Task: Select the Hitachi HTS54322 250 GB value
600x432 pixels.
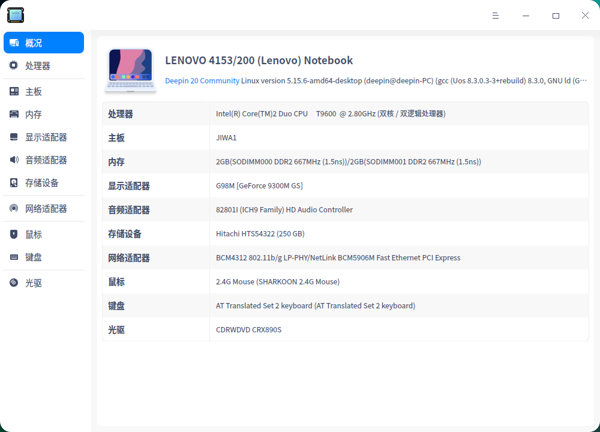Action: tap(260, 234)
